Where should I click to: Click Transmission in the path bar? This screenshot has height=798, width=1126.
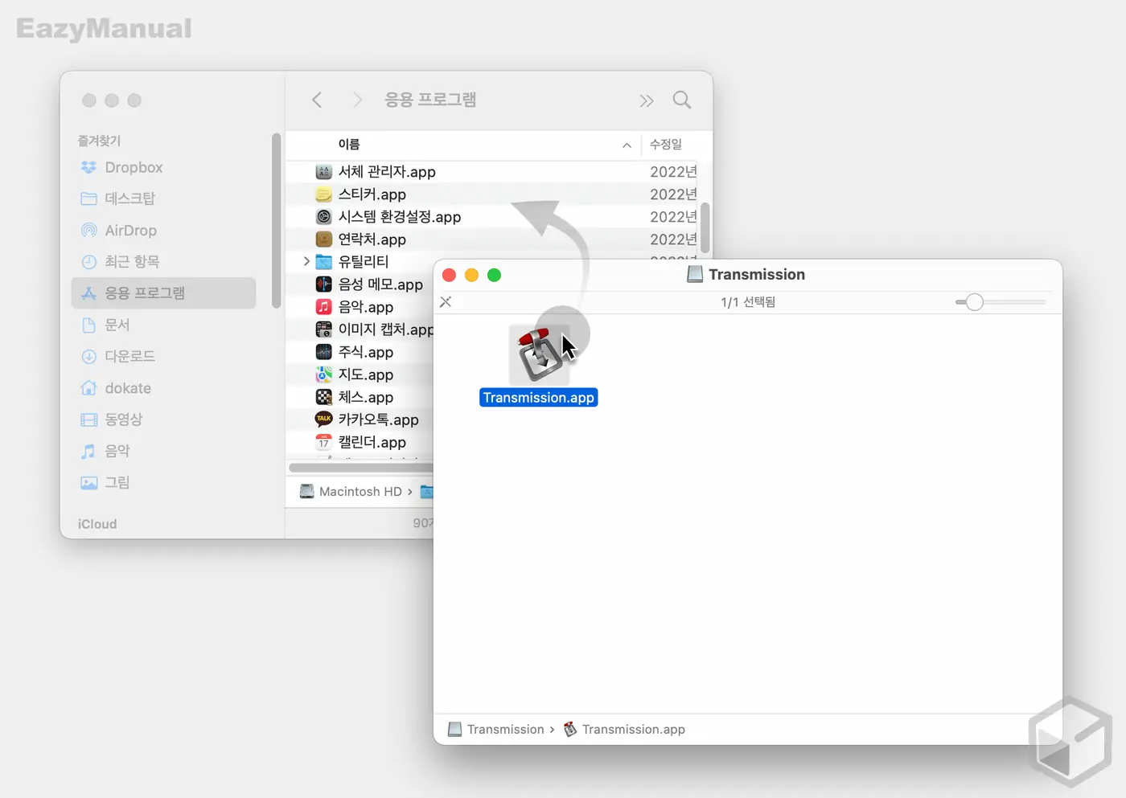505,730
